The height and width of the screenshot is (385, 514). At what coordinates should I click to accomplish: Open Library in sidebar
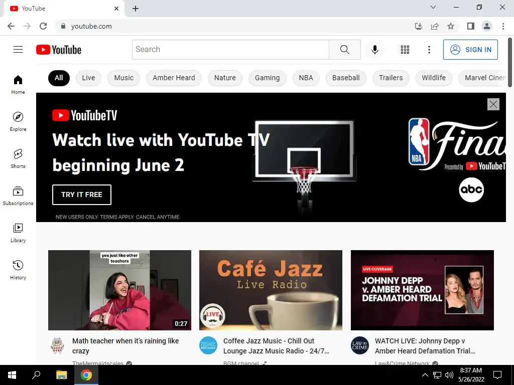click(18, 233)
